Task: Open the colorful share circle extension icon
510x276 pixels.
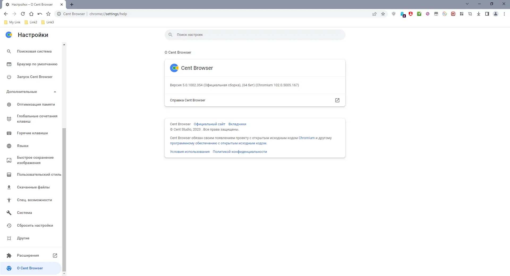Action: point(445,14)
